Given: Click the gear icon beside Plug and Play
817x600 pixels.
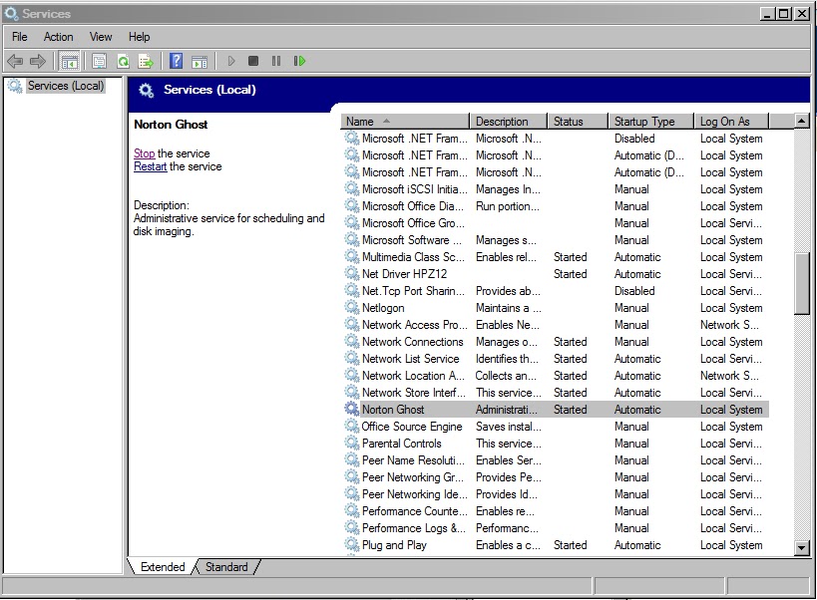Looking at the screenshot, I should coord(352,545).
